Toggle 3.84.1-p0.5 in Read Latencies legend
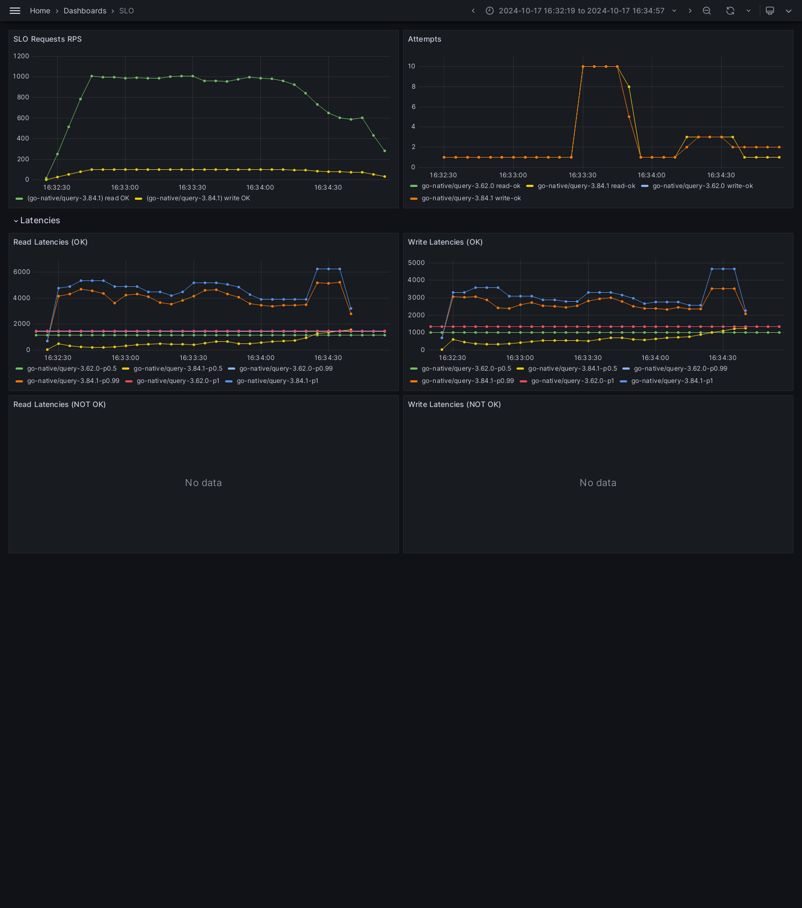 (x=178, y=369)
